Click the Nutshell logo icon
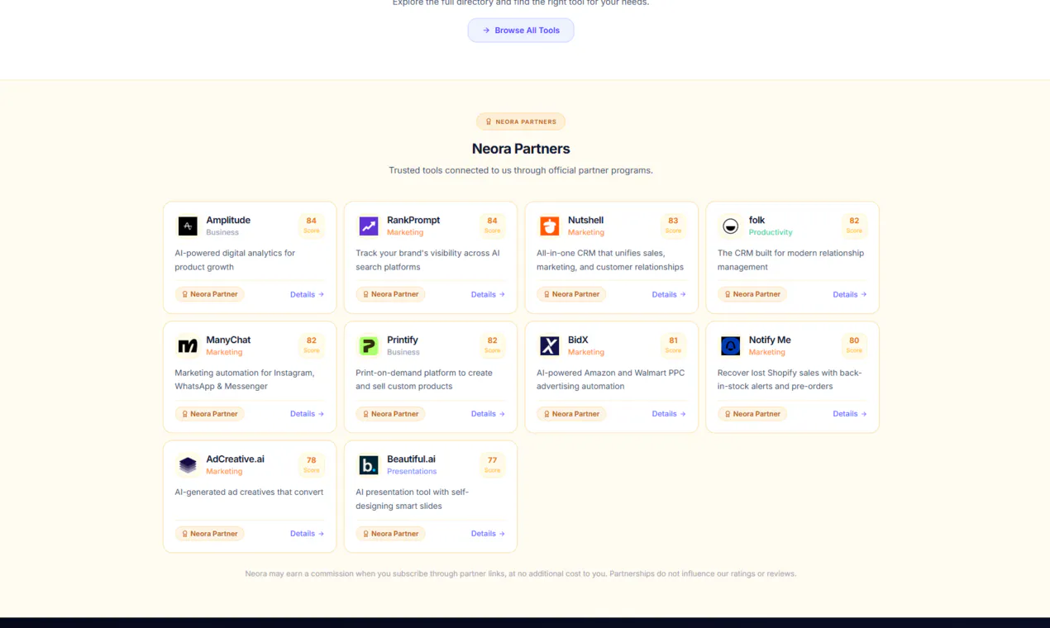This screenshot has height=628, width=1050. [550, 226]
